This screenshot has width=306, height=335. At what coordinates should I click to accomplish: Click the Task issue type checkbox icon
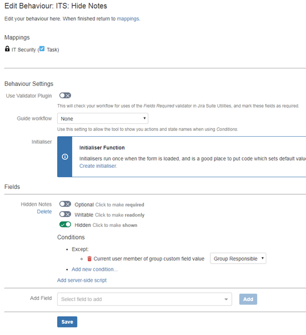42,49
